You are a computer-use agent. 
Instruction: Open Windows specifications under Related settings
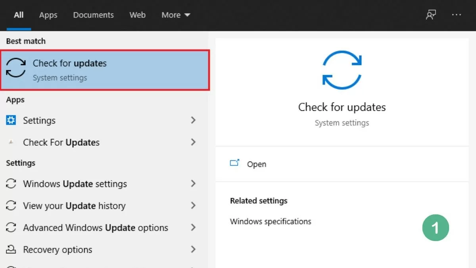(271, 221)
